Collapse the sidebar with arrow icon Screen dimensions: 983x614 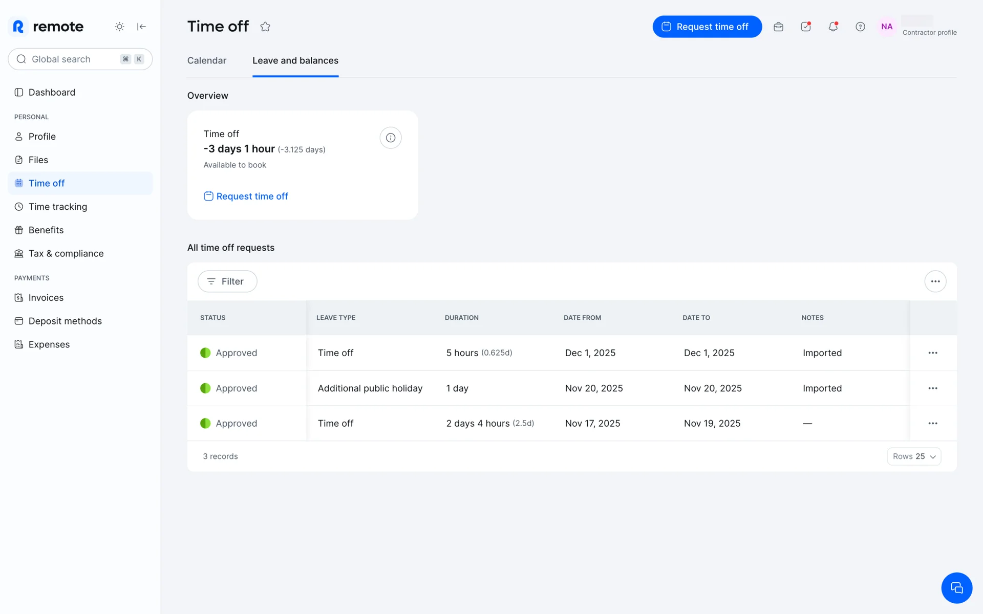tap(141, 27)
